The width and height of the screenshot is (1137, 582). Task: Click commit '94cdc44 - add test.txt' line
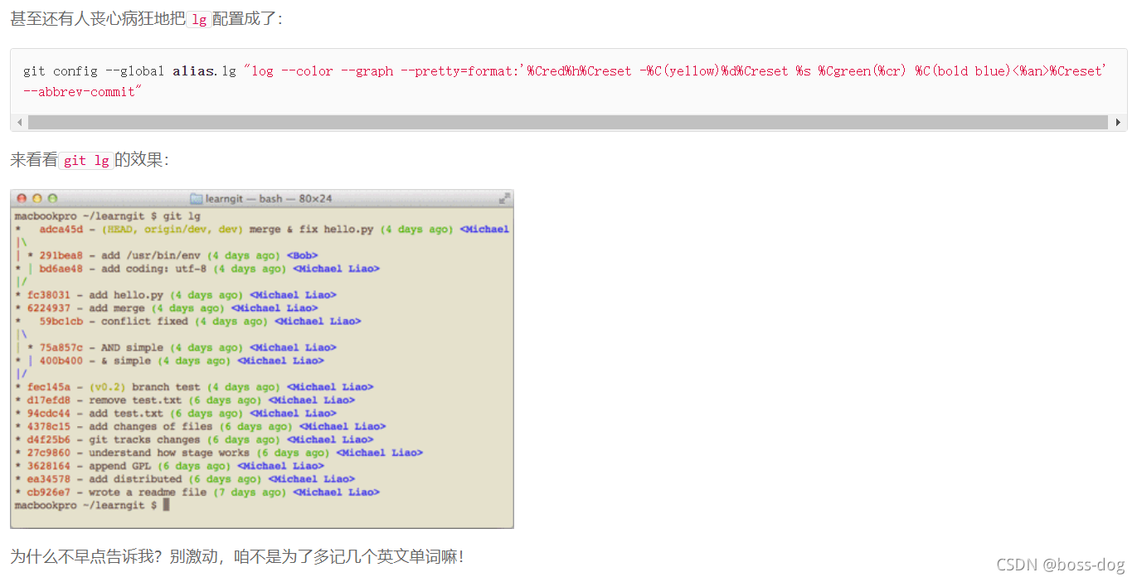(175, 414)
